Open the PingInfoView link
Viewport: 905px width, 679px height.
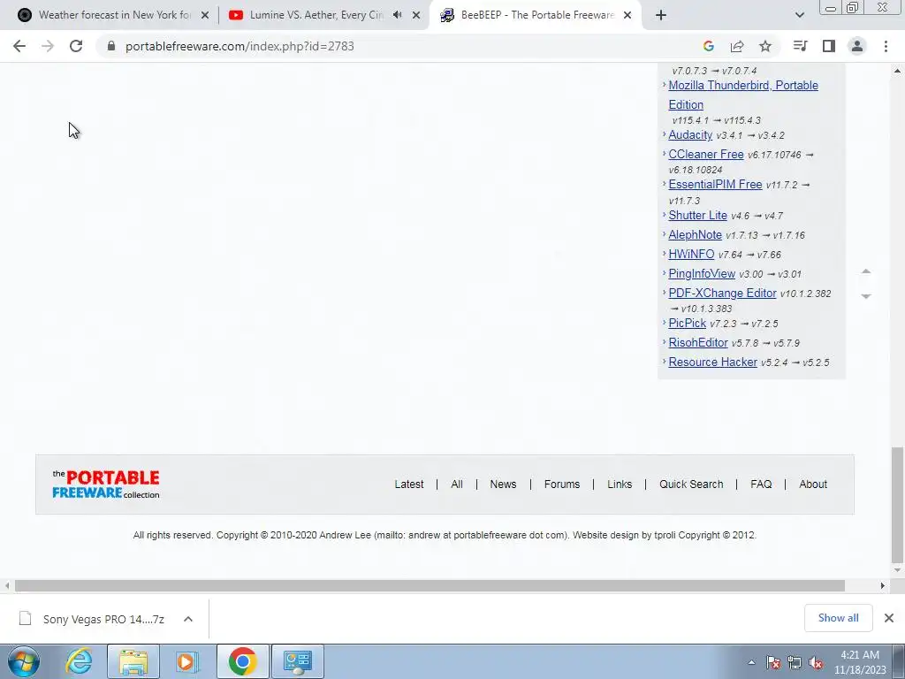702,273
